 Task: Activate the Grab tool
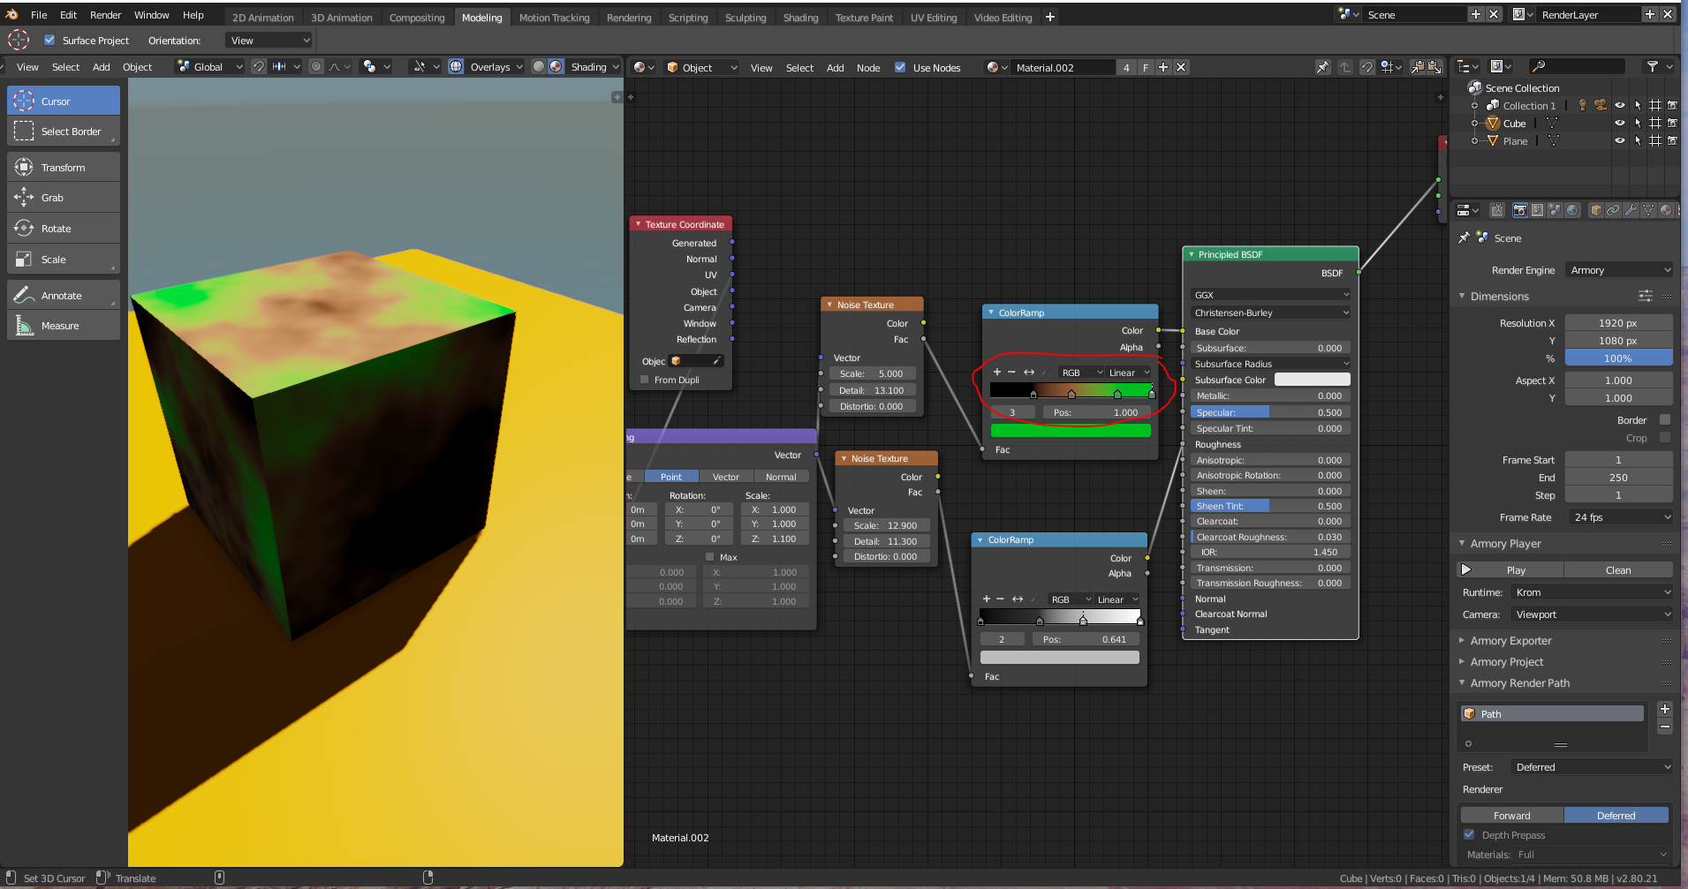click(x=64, y=198)
